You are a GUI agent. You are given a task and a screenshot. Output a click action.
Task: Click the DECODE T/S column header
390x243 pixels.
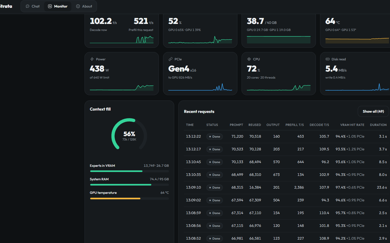319,125
